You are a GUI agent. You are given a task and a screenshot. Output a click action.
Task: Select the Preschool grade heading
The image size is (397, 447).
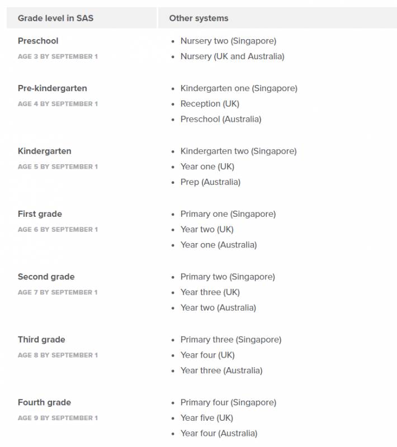pyautogui.click(x=38, y=41)
